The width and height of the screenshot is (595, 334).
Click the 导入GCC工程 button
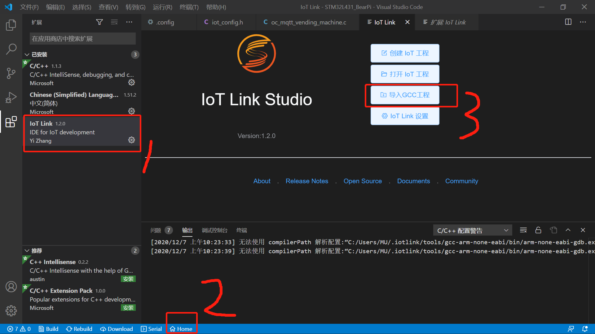405,95
